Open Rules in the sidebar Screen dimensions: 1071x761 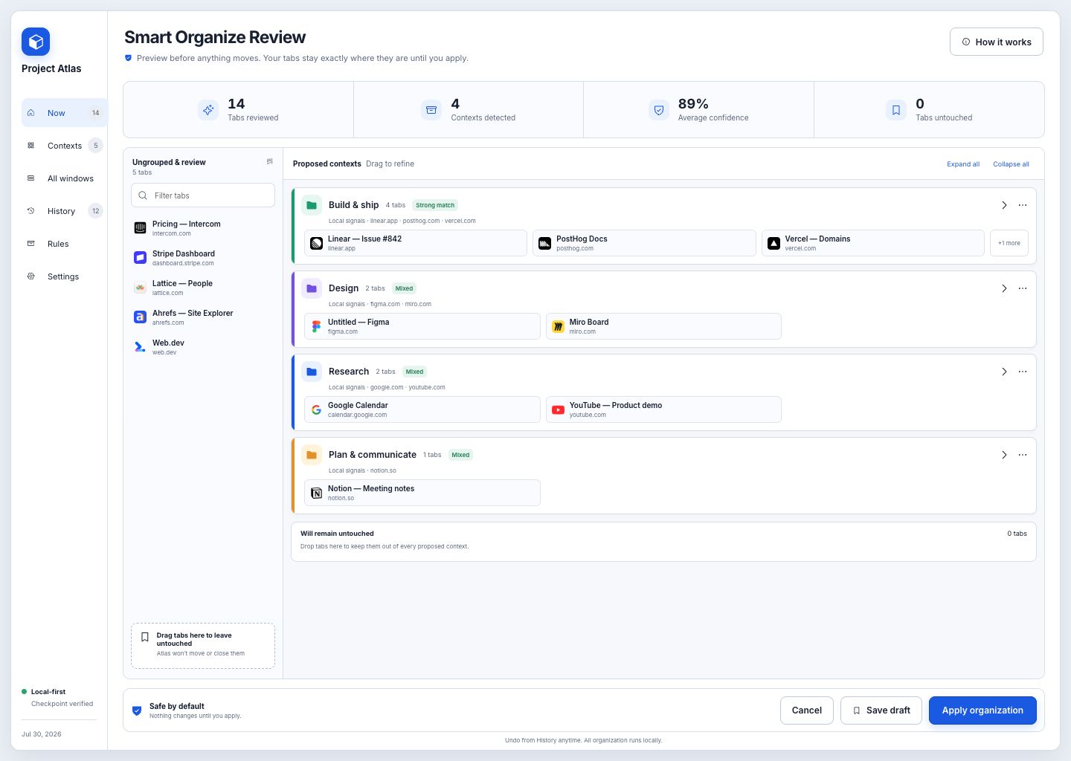64,244
